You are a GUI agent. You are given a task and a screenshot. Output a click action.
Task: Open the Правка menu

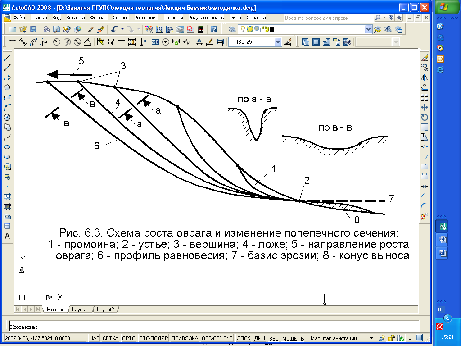pos(39,18)
